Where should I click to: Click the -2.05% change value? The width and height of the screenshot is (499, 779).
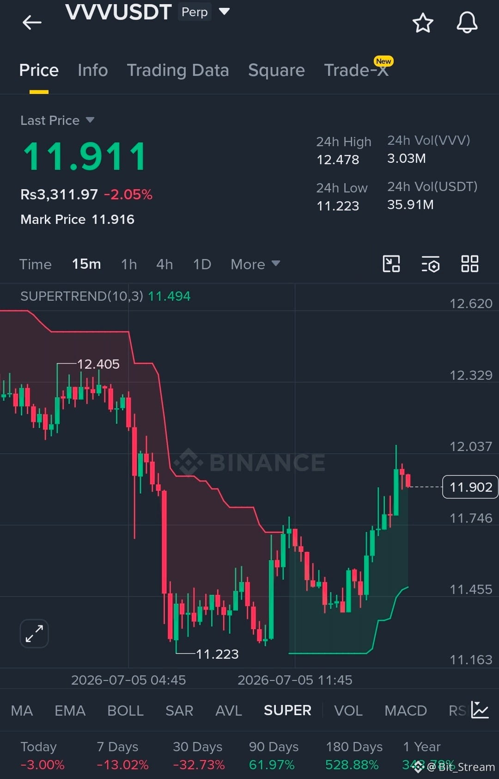128,194
